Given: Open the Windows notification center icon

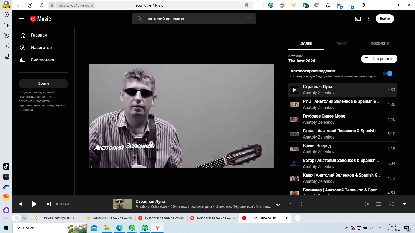Looking at the screenshot, I should pos(407,228).
